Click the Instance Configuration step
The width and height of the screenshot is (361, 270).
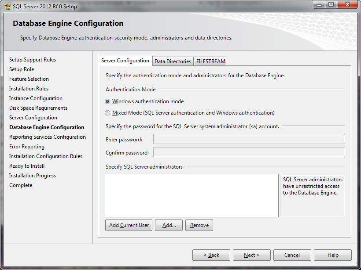click(x=36, y=98)
